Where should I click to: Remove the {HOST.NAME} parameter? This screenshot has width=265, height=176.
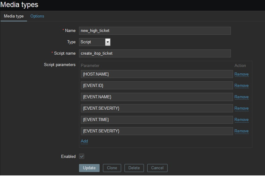pos(241,74)
